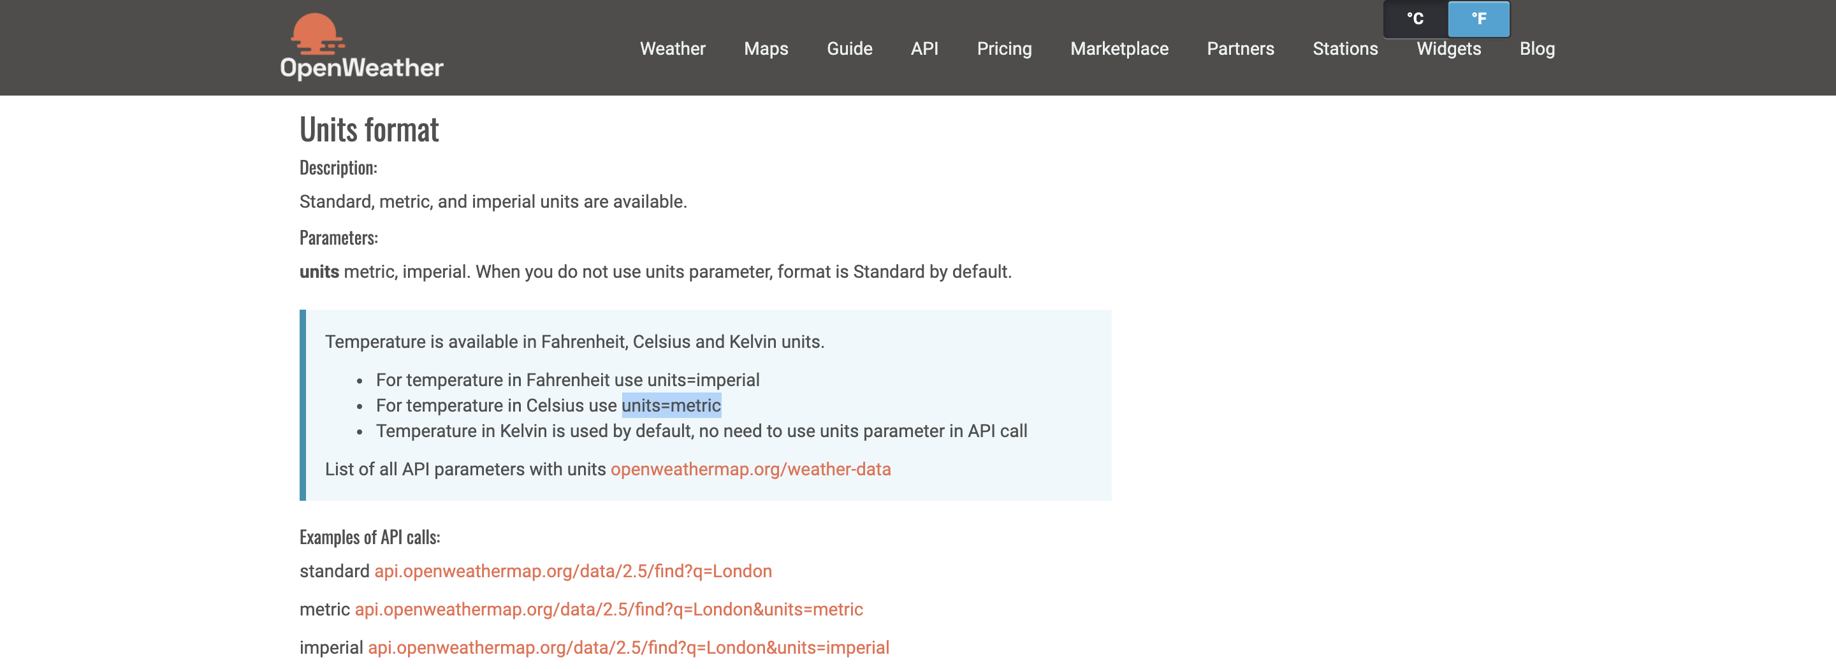Go to Marketplace

1119,48
